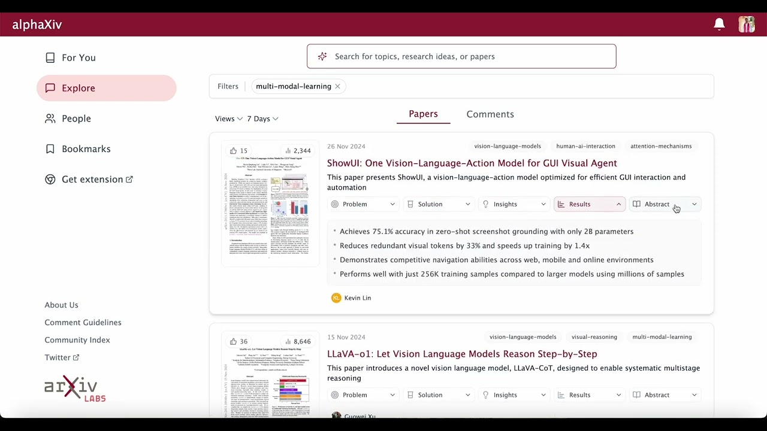The image size is (767, 431).
Task: Open the LLaVA-o1 paper title link
Action: [462, 354]
